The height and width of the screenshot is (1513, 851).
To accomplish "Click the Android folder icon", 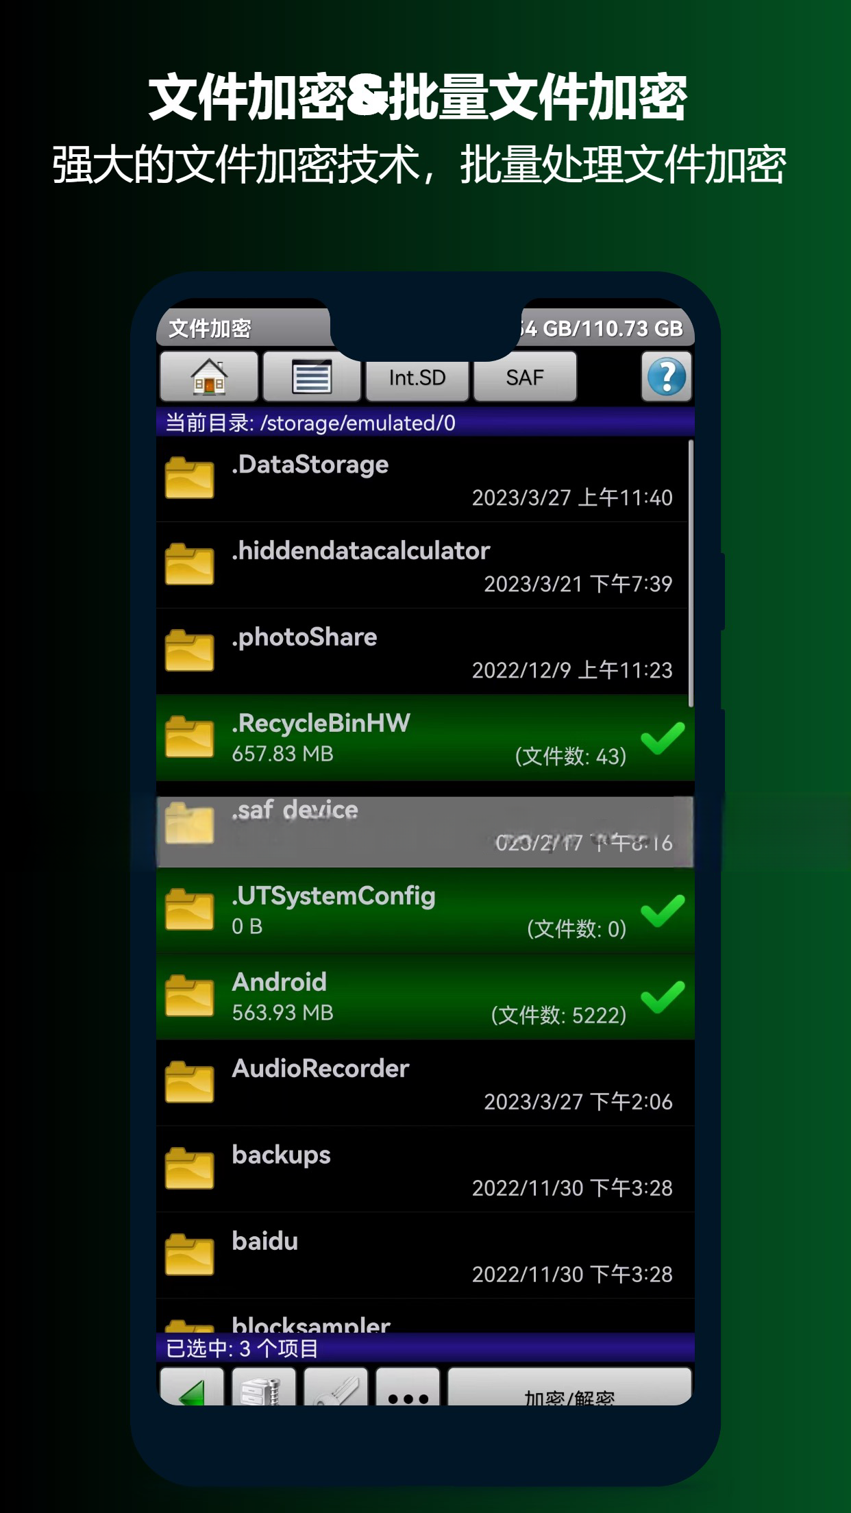I will (189, 996).
